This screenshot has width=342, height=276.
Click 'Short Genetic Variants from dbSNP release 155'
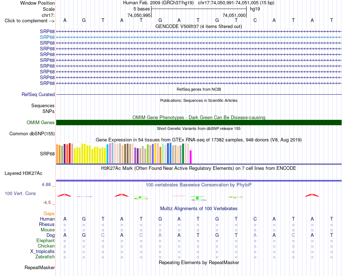pos(199,128)
